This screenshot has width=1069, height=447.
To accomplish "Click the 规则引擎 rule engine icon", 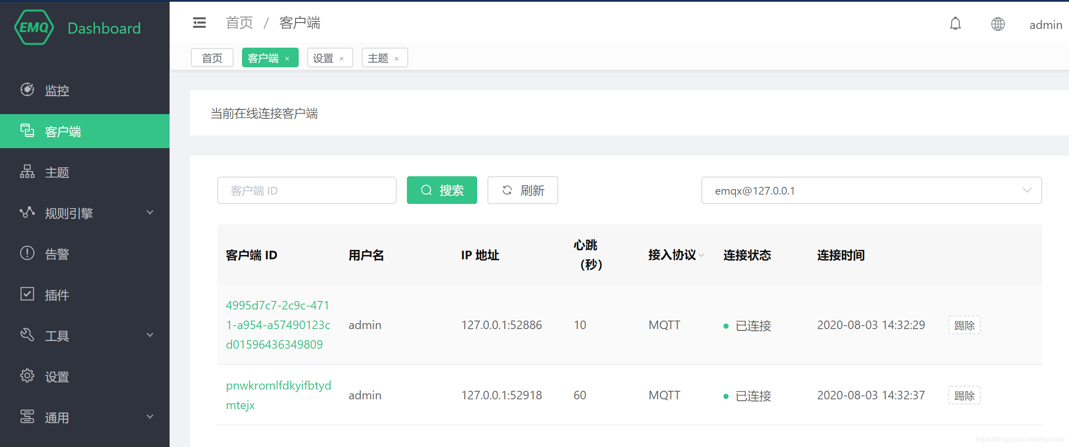I will [x=27, y=212].
